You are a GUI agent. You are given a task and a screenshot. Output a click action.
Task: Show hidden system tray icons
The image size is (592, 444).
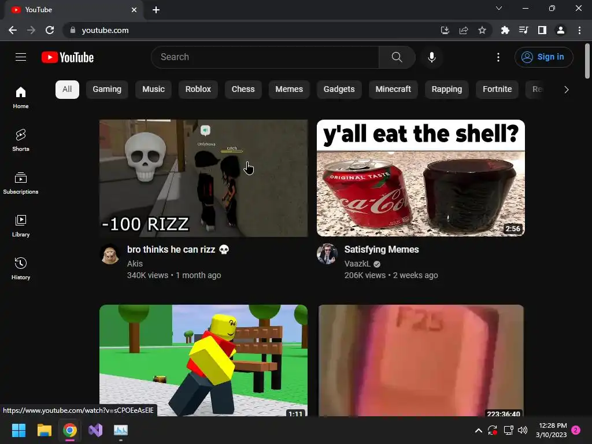[x=478, y=430]
